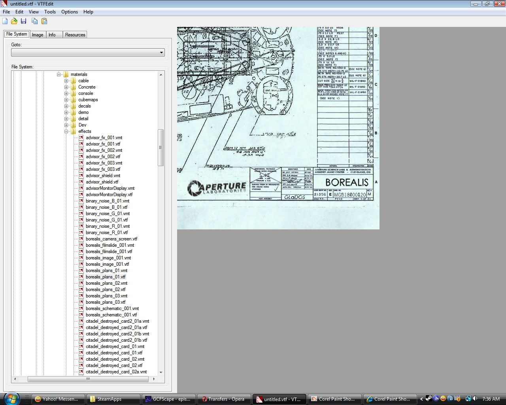Expand the cable folder

point(66,81)
